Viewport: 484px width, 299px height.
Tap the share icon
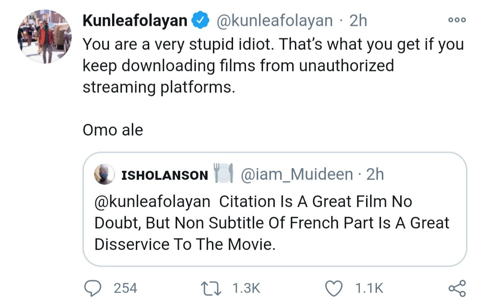(x=457, y=286)
